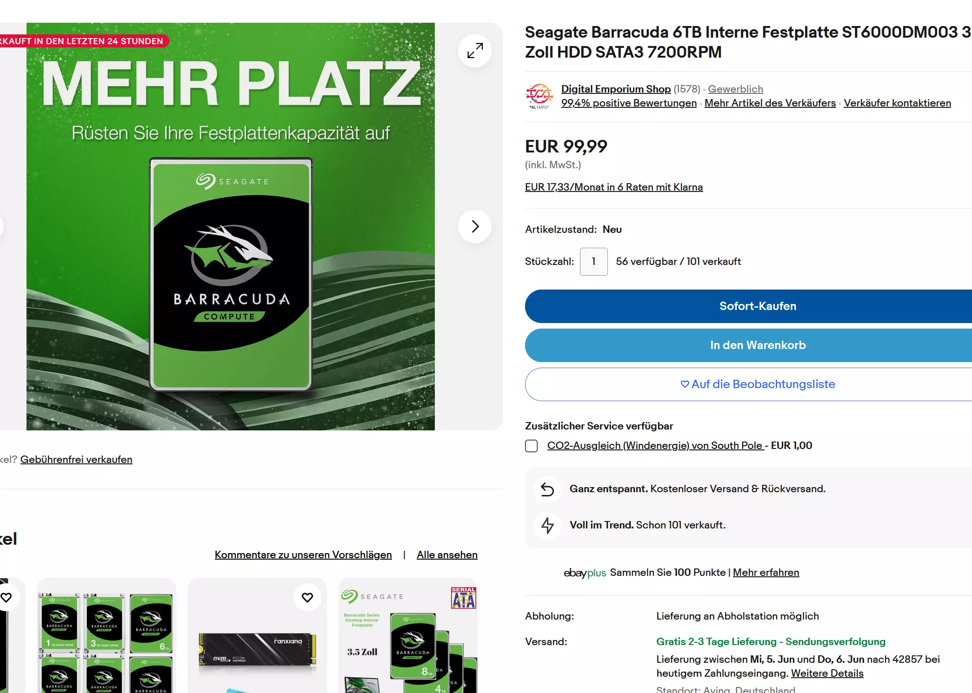Click the return arrow shipping icon
Image resolution: width=972 pixels, height=693 pixels.
tap(547, 489)
